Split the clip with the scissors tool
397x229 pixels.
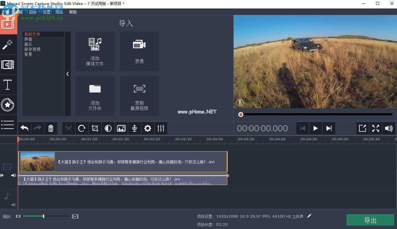[x=69, y=128]
